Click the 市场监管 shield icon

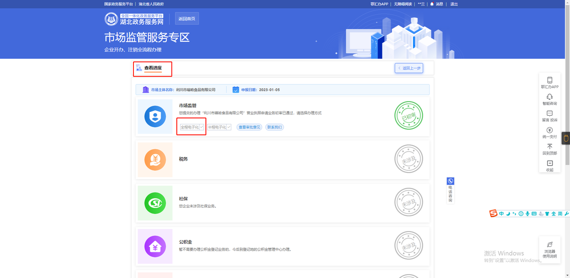[x=155, y=117]
